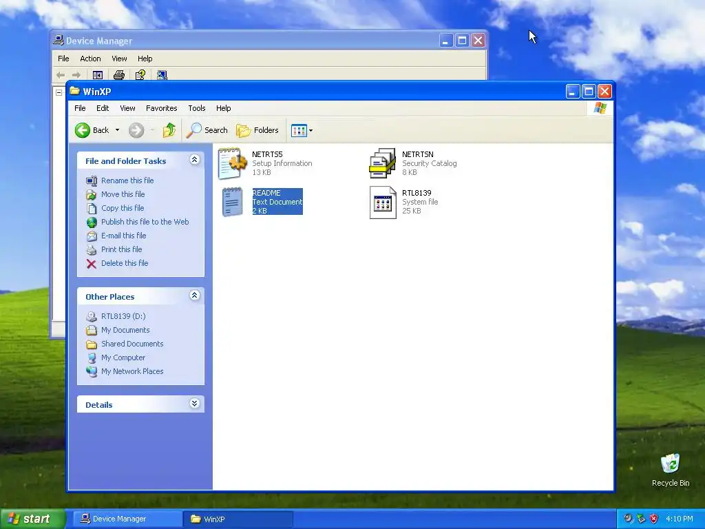The height and width of the screenshot is (529, 705).
Task: Click E-mail this file link
Action: (x=124, y=236)
